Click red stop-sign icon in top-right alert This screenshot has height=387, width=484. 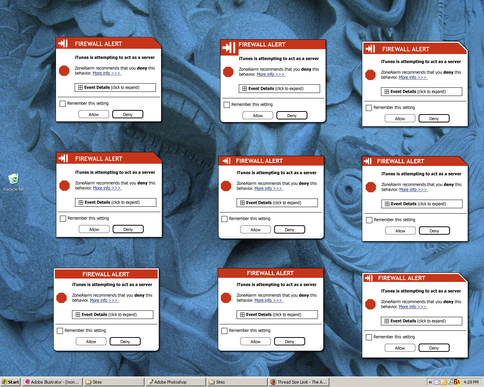371,75
